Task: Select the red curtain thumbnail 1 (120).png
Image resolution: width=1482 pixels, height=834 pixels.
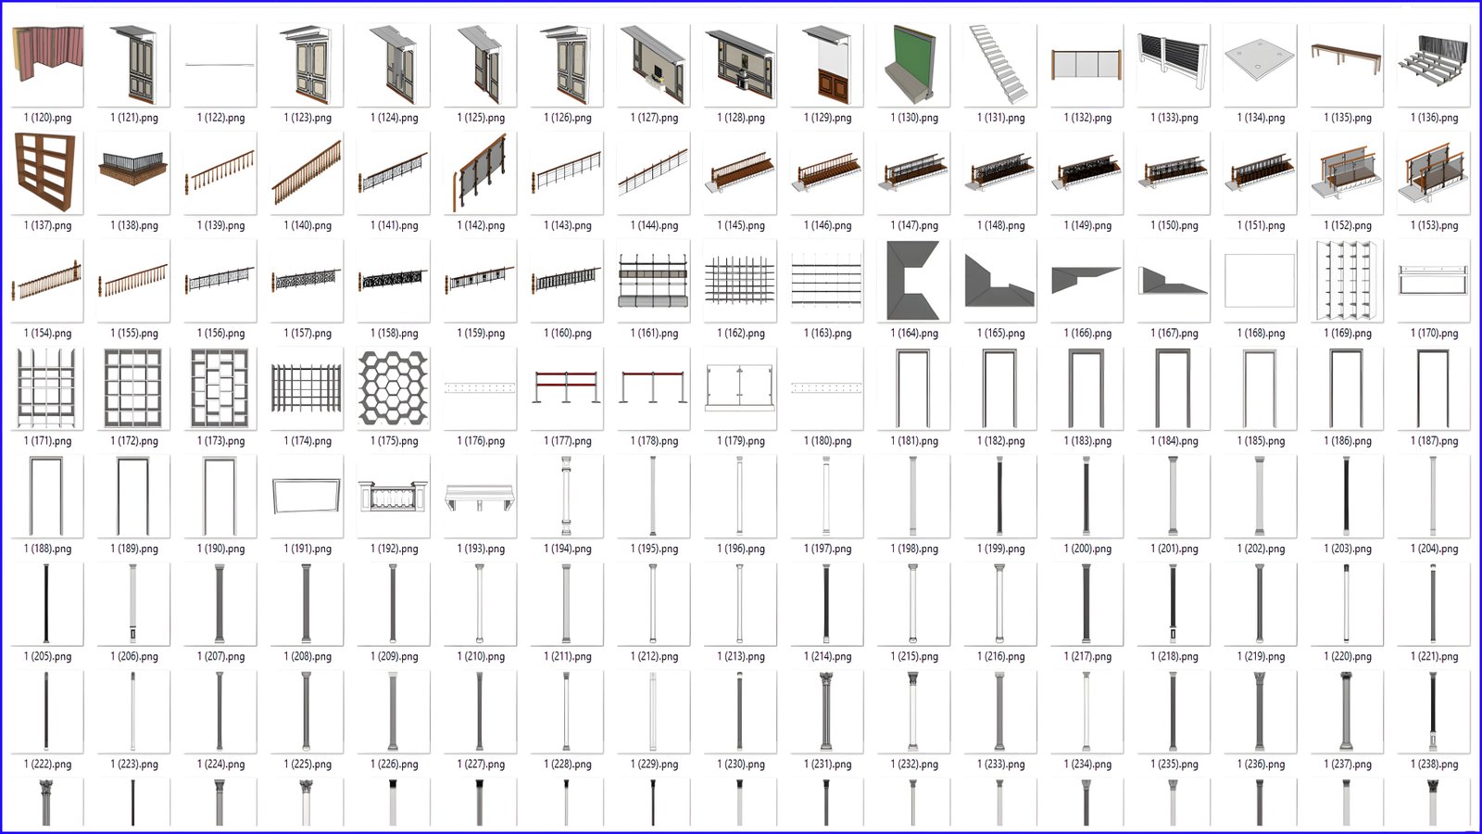Action: 47,65
